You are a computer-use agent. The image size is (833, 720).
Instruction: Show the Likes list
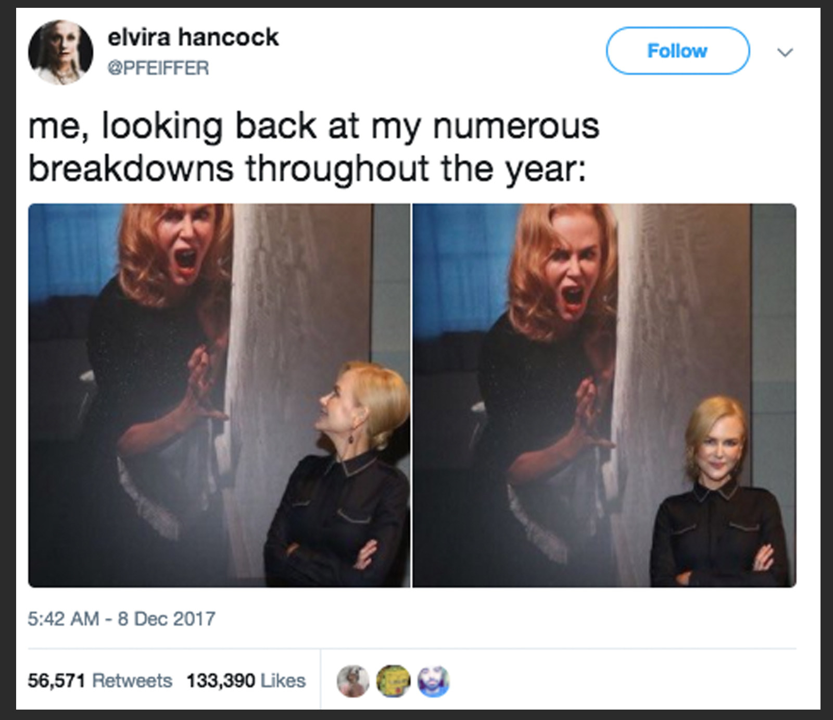click(x=283, y=680)
